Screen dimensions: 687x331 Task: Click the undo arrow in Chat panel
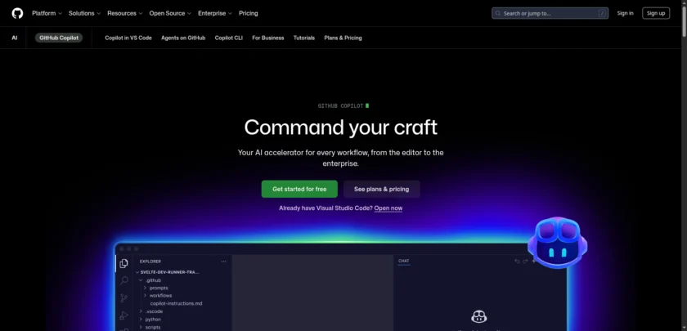tap(517, 262)
